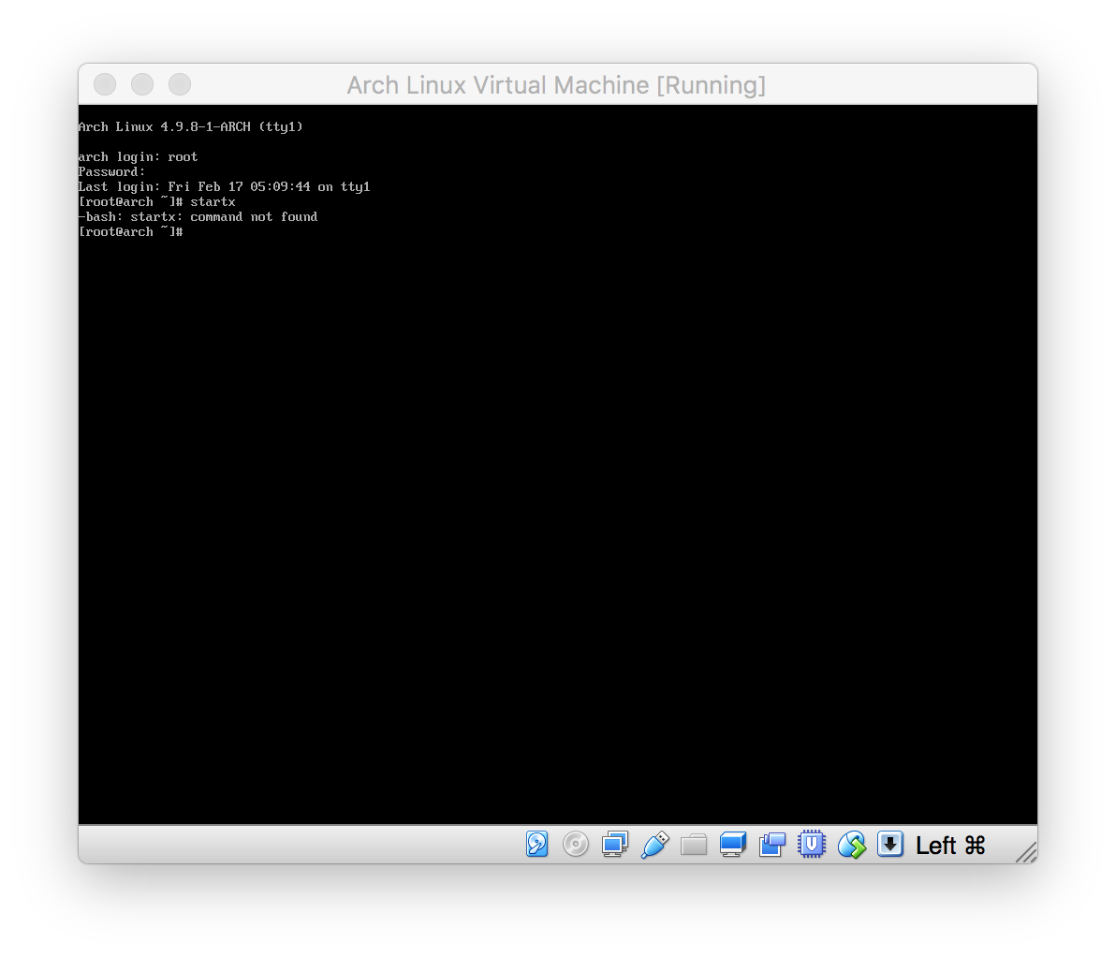Click the Arch Linux 4.9.8-1-ARCH banner text
The width and height of the screenshot is (1116, 957).
point(191,126)
